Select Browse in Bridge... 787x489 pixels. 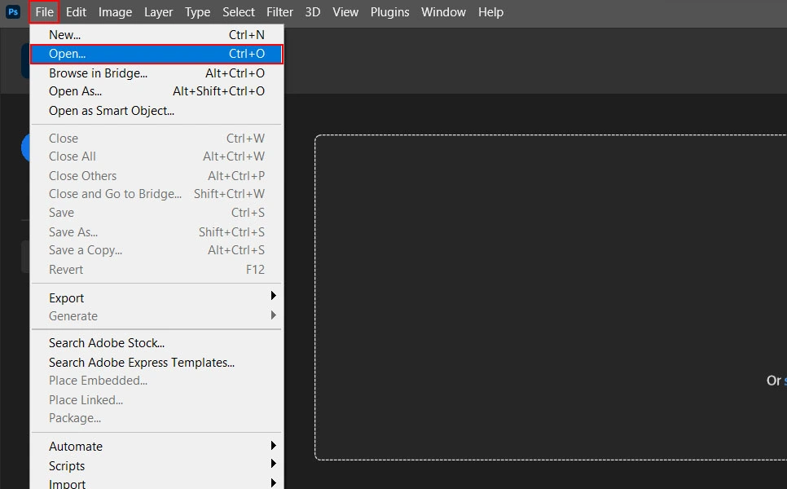(156, 73)
